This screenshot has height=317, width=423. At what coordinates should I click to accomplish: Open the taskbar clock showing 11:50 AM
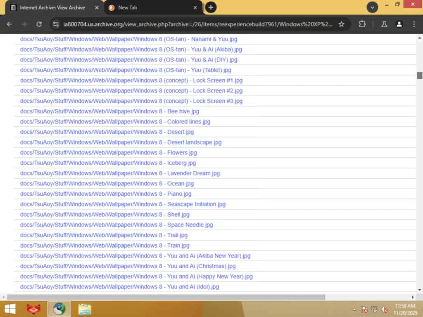(405, 309)
